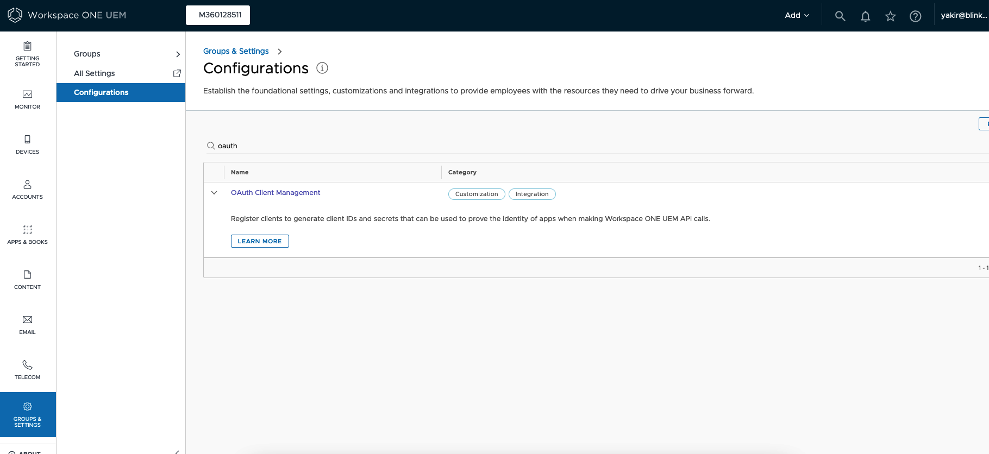
Task: Open saved pages star icon
Action: click(890, 16)
